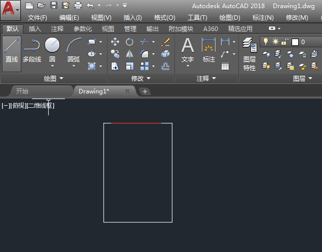
Task: Expand the 修改 panel dropdown
Action: pyautogui.click(x=141, y=79)
